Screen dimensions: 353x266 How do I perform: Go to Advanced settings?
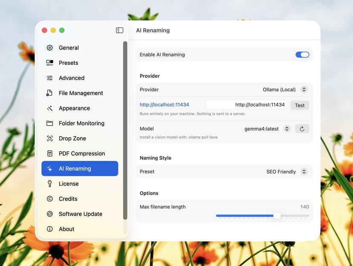pos(80,78)
